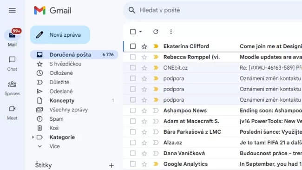This screenshot has height=170, width=302.
Task: Select the Ashampoo News email checkbox
Action: pyautogui.click(x=133, y=111)
